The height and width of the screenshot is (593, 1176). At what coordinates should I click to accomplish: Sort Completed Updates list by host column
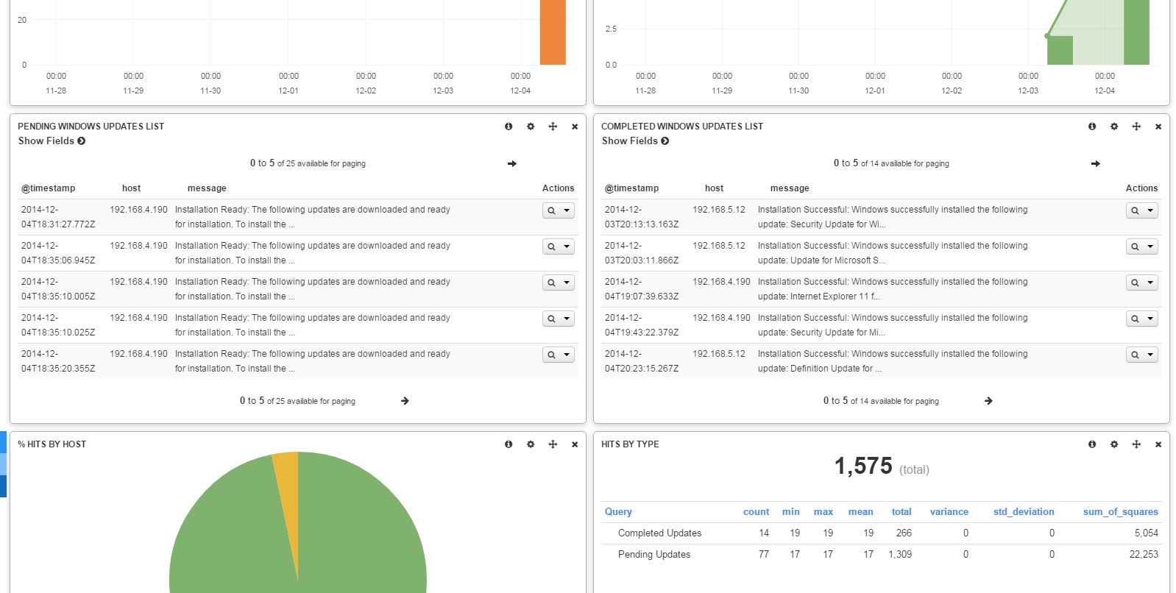(x=714, y=188)
